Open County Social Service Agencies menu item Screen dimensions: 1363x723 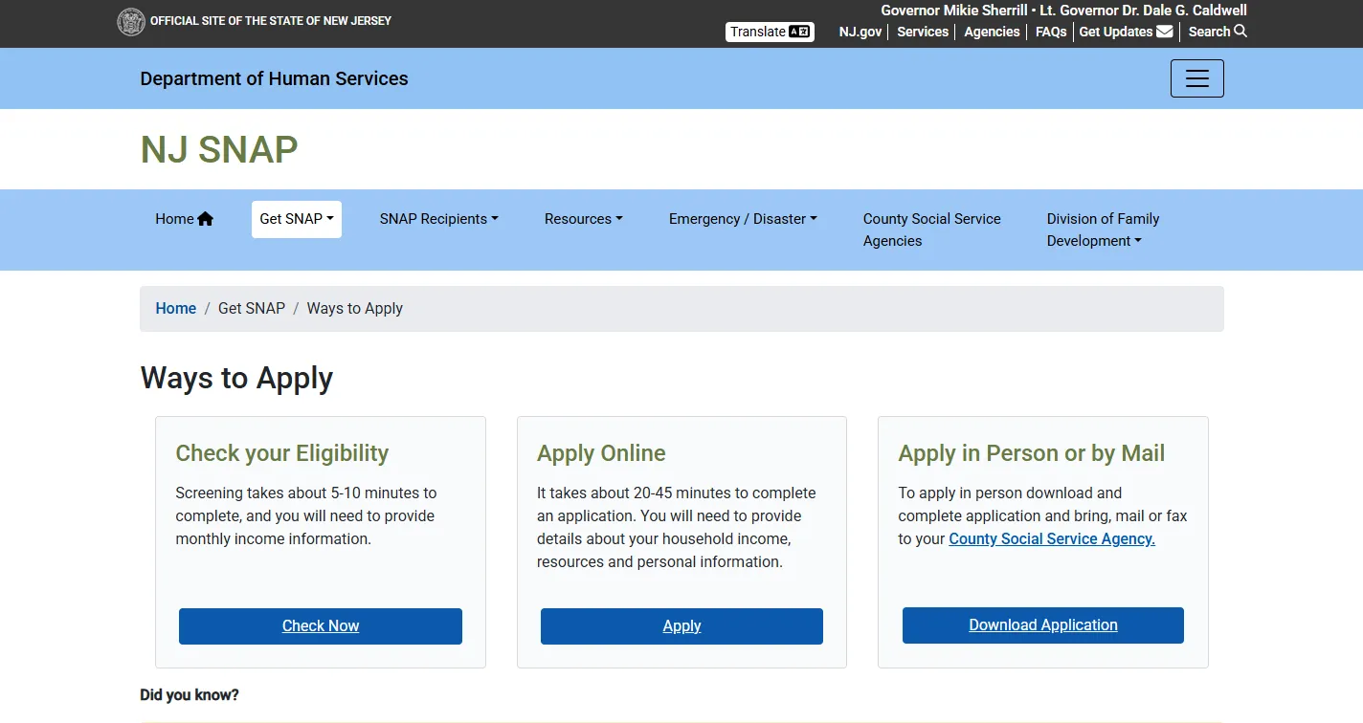[931, 230]
